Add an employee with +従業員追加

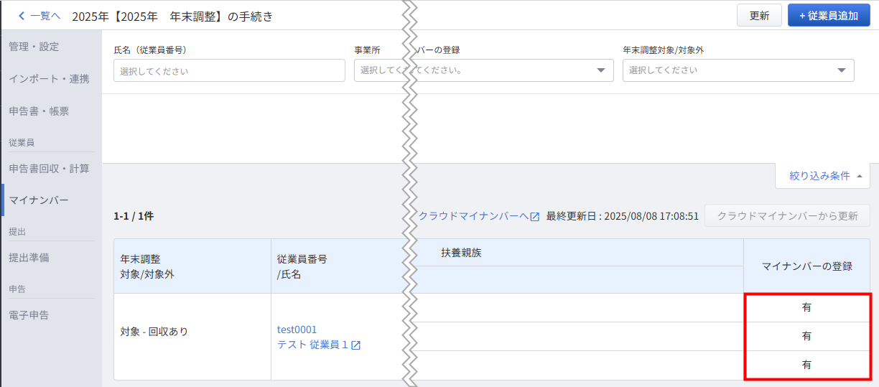[829, 15]
